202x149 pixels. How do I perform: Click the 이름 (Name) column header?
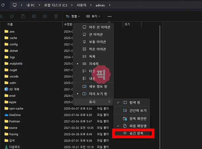pyautogui.click(x=10, y=24)
